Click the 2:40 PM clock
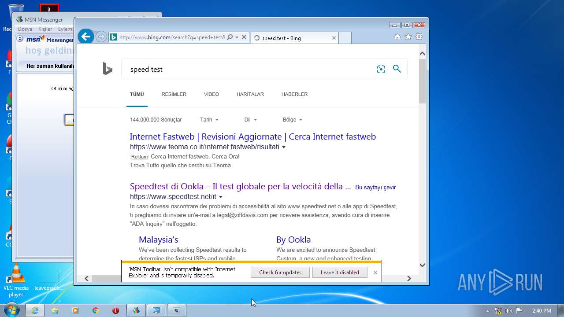 tap(542, 311)
